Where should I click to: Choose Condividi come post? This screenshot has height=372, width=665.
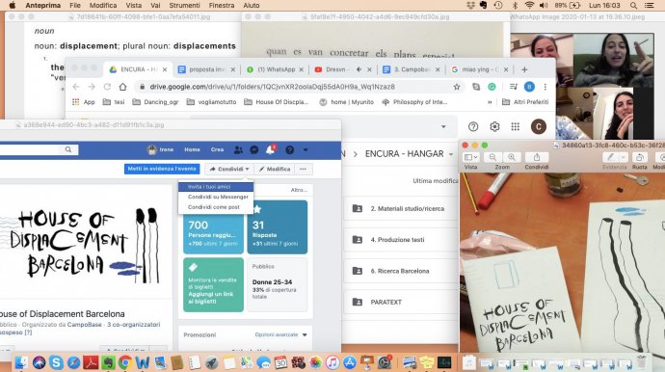click(214, 207)
